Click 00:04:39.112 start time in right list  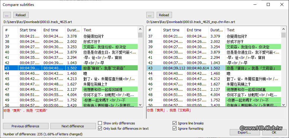174,68
